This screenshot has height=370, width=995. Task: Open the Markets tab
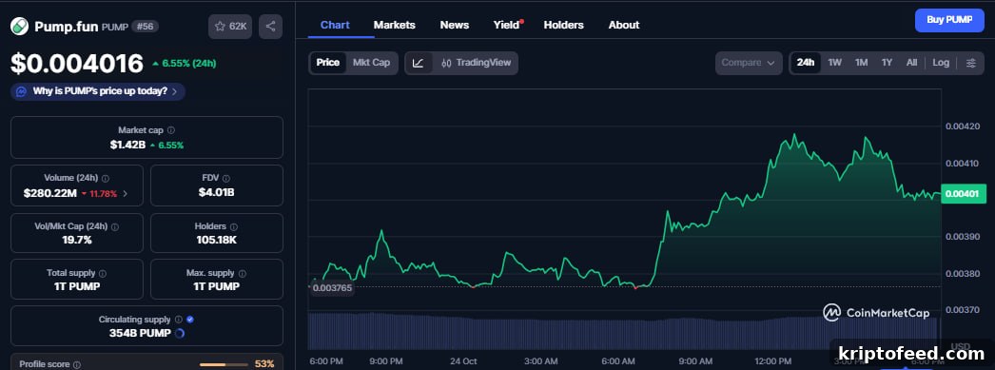394,25
